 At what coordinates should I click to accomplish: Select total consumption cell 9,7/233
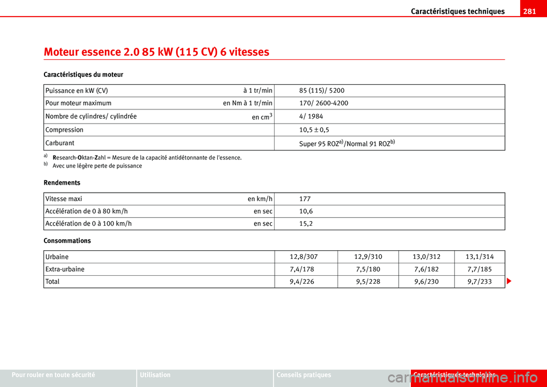[x=480, y=282]
